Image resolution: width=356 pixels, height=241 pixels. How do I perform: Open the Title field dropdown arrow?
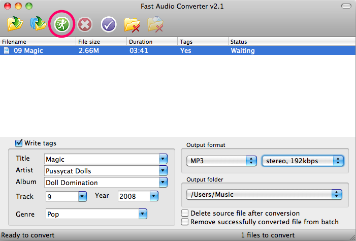[x=163, y=159]
